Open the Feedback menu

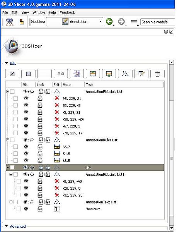pos(67,12)
